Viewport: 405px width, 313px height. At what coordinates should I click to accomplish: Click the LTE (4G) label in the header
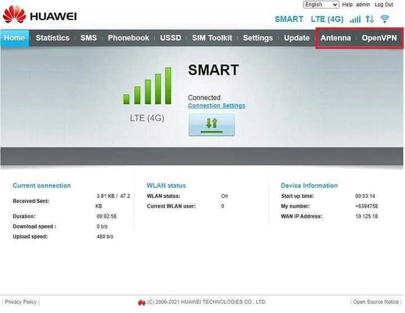327,19
